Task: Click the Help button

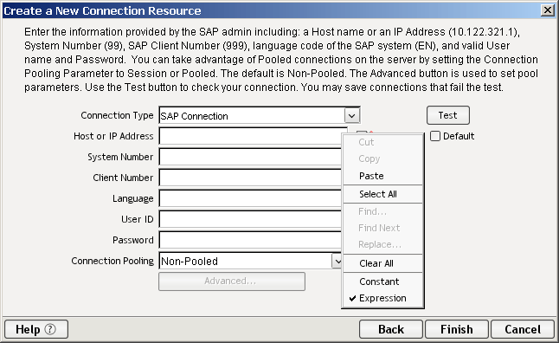Action: pos(36,329)
